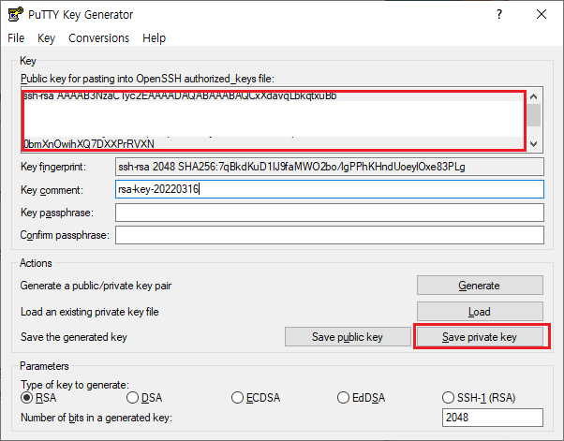Image resolution: width=564 pixels, height=441 pixels.
Task: Open the Key menu
Action: click(x=47, y=38)
